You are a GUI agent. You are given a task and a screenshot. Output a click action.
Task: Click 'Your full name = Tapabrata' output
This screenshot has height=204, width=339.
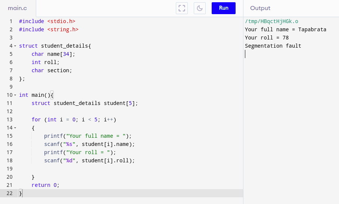coord(286,29)
